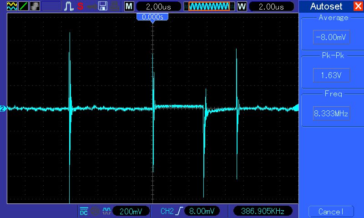Image resolution: width=364 pixels, height=218 pixels.
Task: Click the empty dark toolbar box
Action: point(51,6)
